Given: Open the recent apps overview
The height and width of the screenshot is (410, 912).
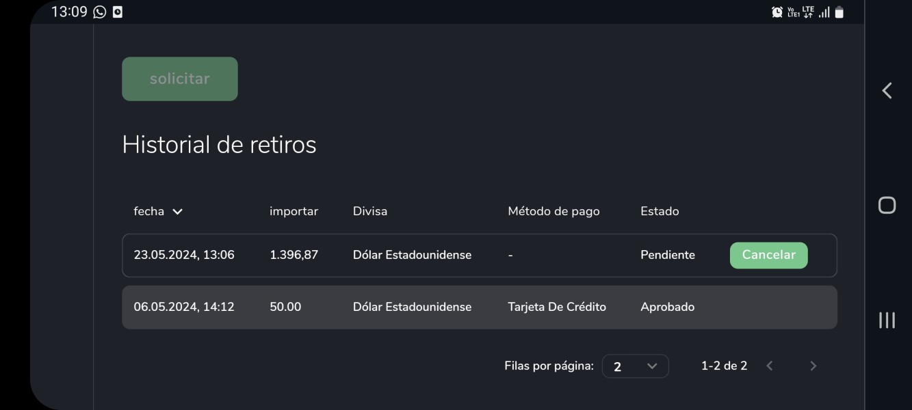Looking at the screenshot, I should 887,320.
